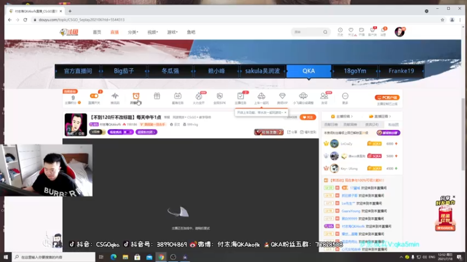467x262 pixels.
Task: Open the friends icon in streamer toolbar
Action: (324, 96)
